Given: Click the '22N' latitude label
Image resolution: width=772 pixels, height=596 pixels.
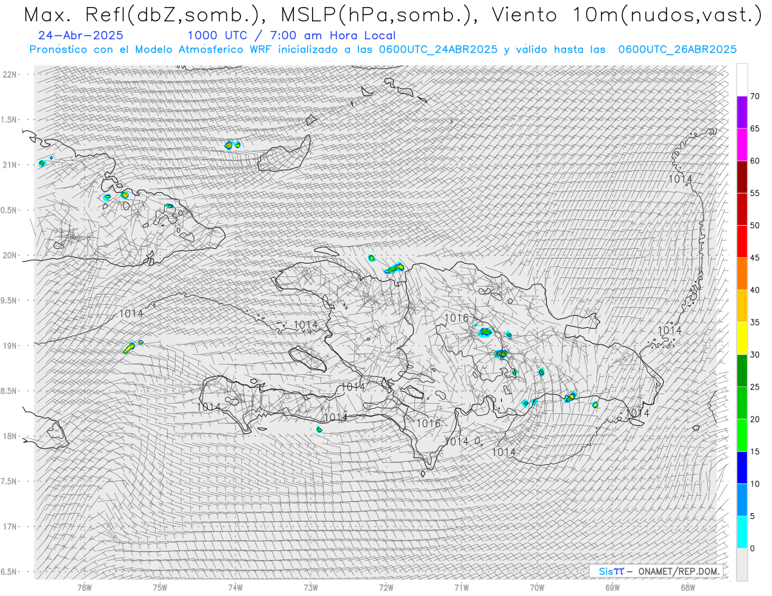Looking at the screenshot, I should point(9,75).
